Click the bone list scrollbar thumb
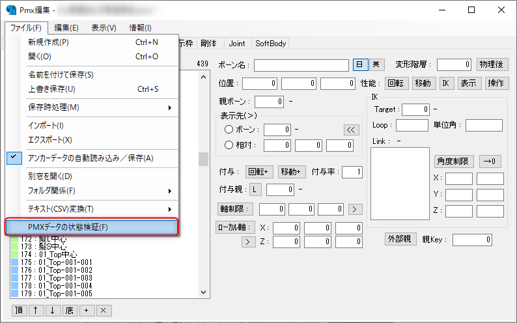The width and height of the screenshot is (517, 323). 203,159
